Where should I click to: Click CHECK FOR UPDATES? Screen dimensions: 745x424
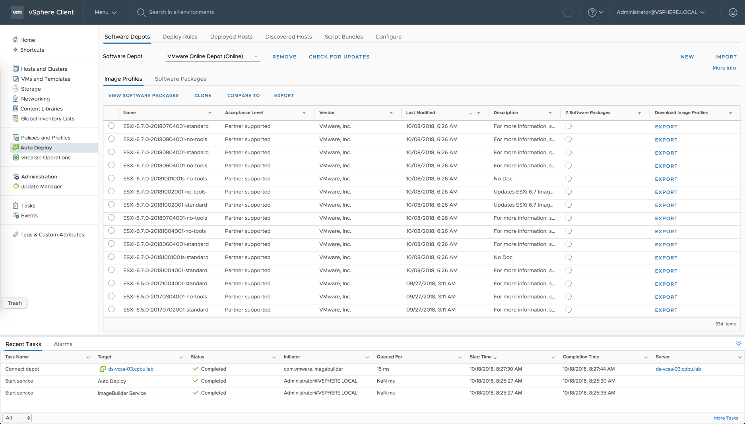click(x=339, y=57)
